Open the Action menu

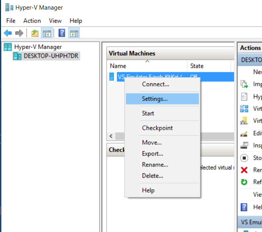(x=32, y=21)
